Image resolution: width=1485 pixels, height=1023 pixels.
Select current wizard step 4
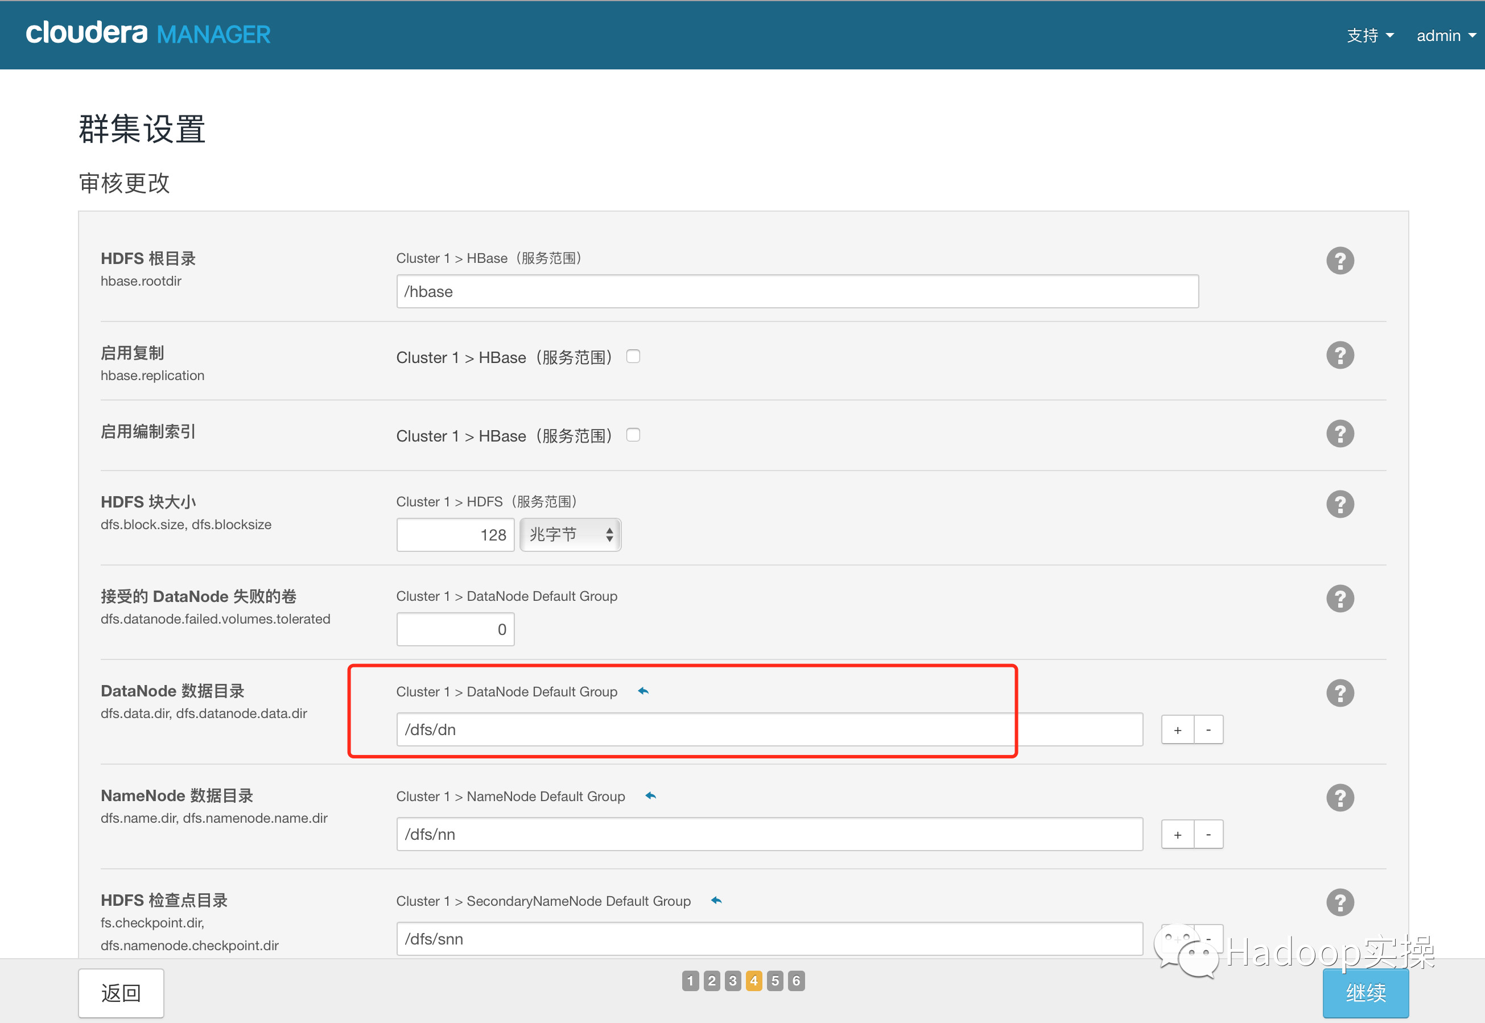pyautogui.click(x=754, y=981)
